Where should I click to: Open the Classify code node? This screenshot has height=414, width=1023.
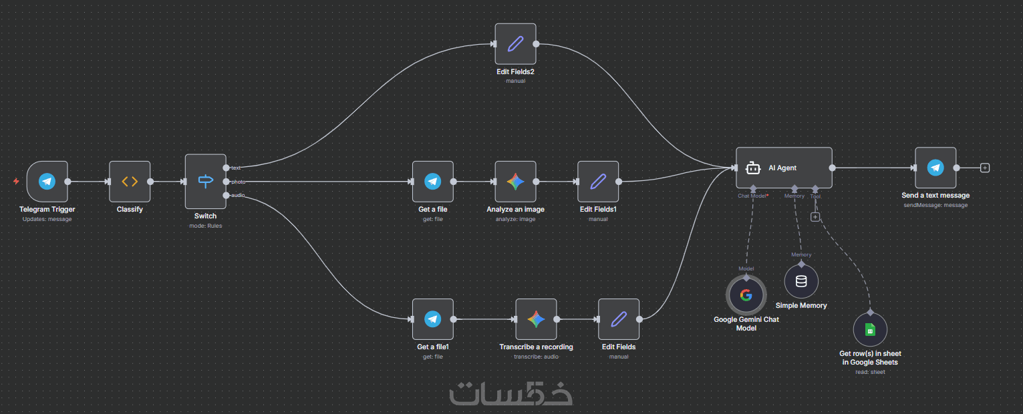click(x=130, y=181)
